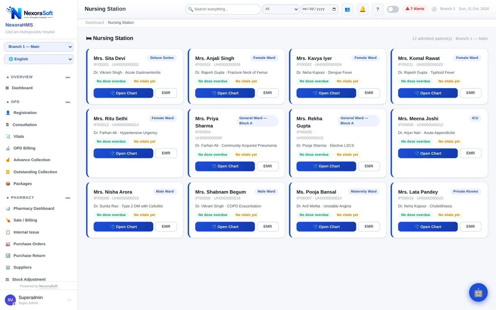Open Superadmin more options menu
This screenshot has width=496, height=310.
[69, 300]
